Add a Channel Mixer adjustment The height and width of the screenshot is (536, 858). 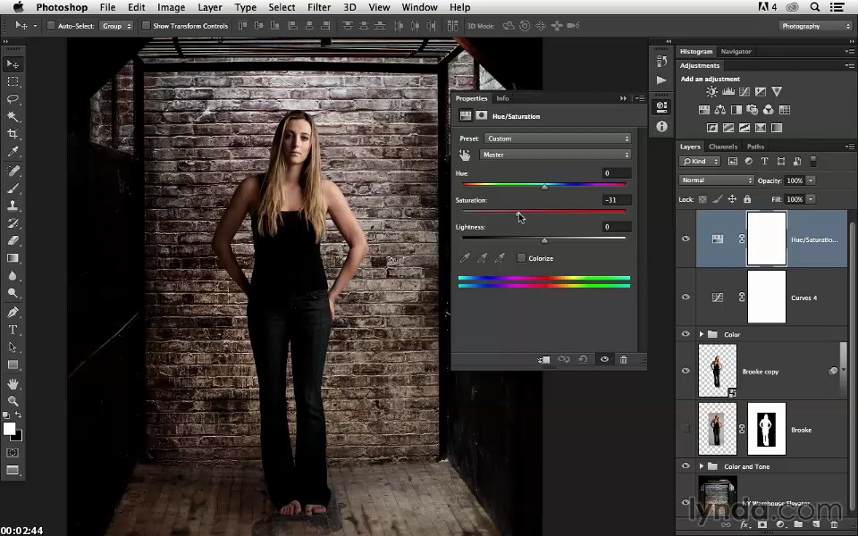click(x=769, y=110)
